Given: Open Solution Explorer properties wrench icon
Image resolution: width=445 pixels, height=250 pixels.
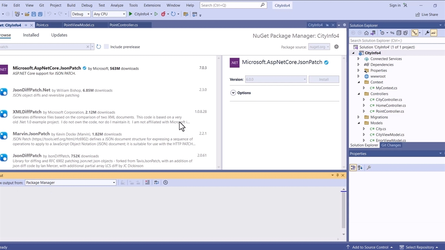Looking at the screenshot, I should pyautogui.click(x=427, y=33).
